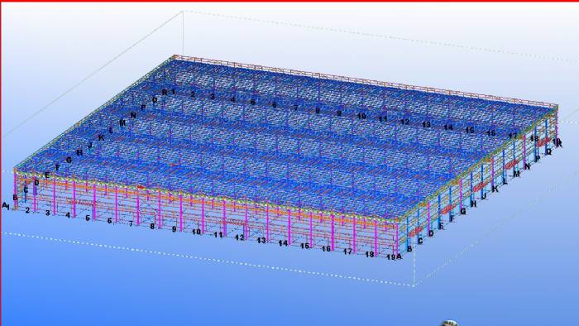Click grid letter H on the roof's left edge
This screenshot has width=579, height=326.
coord(79,152)
